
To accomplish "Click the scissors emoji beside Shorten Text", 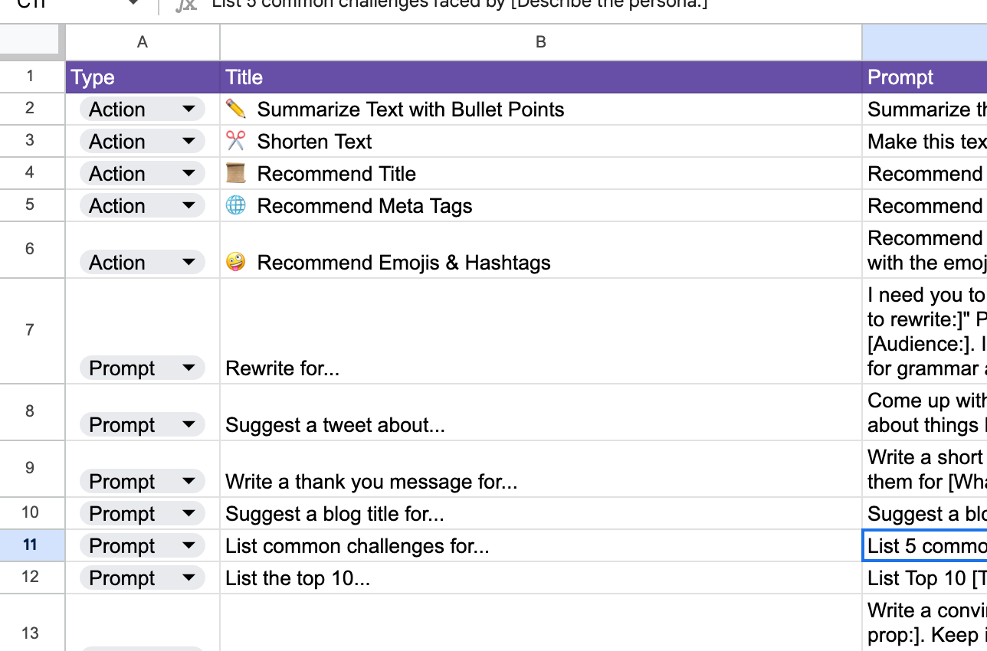I will (x=236, y=141).
